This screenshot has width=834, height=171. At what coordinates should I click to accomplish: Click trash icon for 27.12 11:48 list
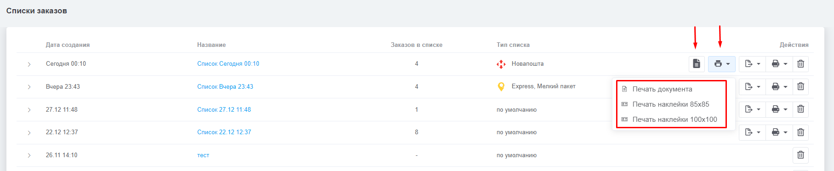800,109
